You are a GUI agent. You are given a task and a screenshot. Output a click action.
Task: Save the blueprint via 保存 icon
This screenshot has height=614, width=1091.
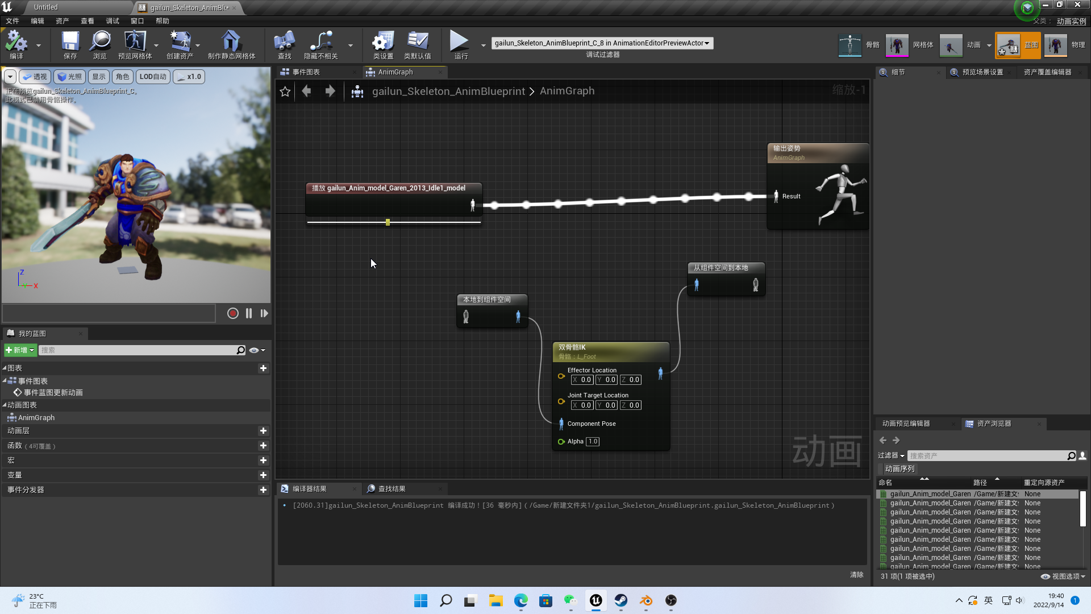70,45
